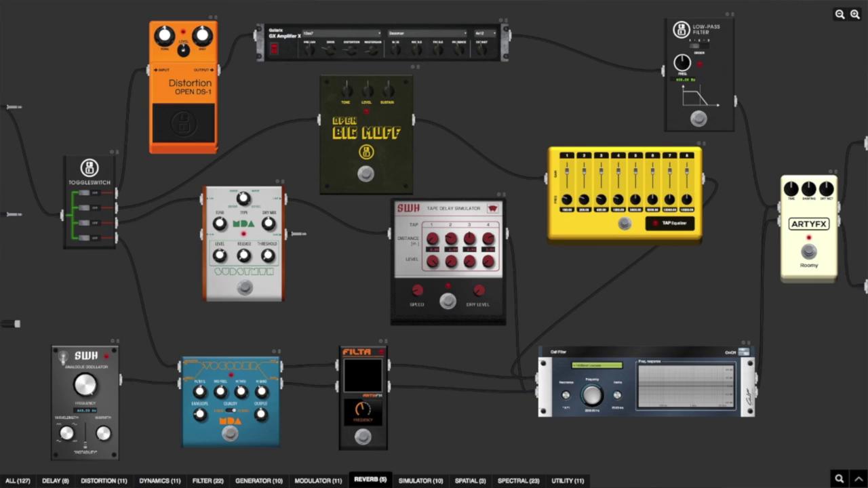The image size is (868, 488).
Task: Click Low-Pass Filter Freq knob
Action: 682,63
